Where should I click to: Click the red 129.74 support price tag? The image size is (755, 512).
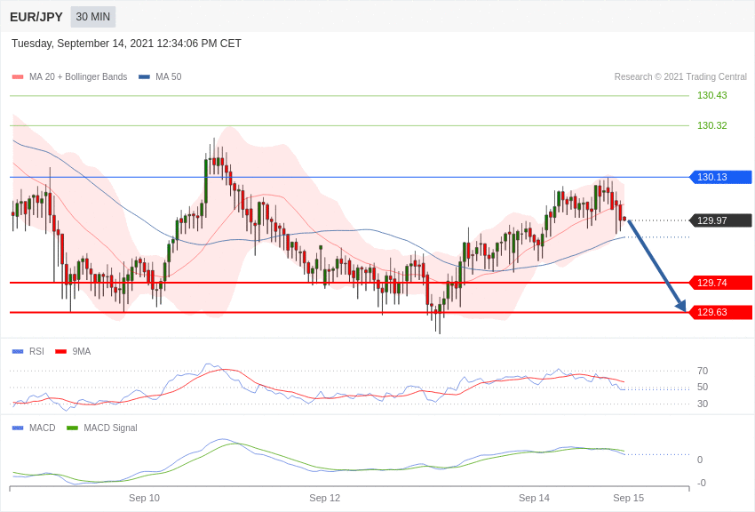point(721,283)
